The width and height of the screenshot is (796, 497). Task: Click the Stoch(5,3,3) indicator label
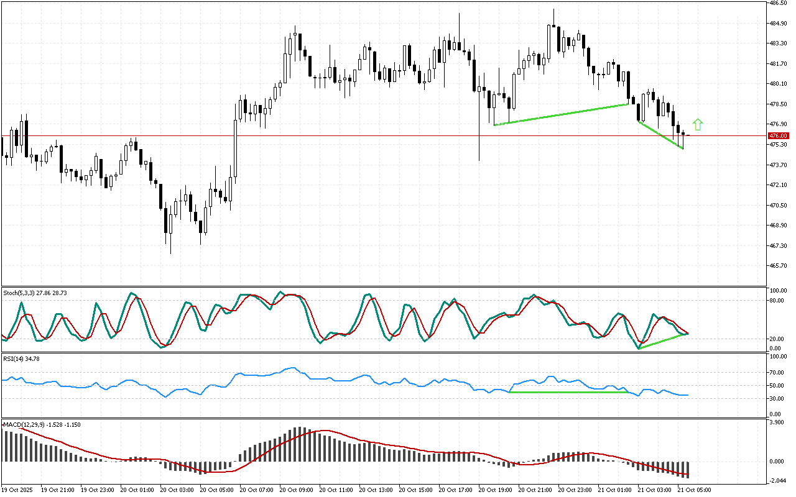[x=34, y=291]
